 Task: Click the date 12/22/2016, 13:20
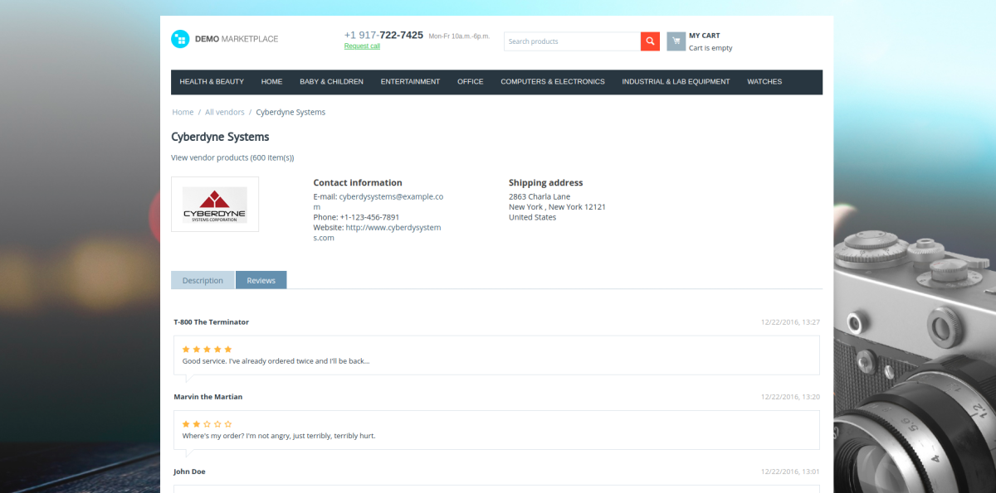(x=790, y=397)
